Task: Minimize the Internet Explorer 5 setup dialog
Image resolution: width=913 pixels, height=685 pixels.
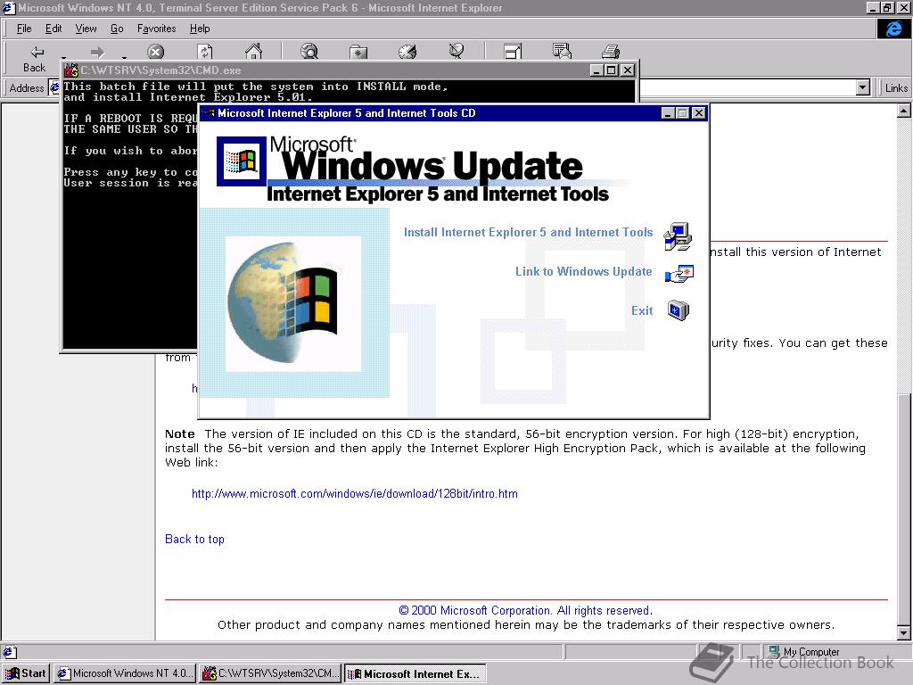Action: 668,113
